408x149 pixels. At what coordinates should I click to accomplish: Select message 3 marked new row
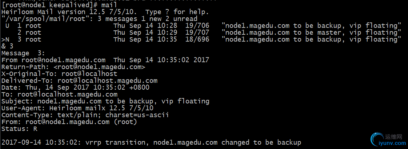click(201, 39)
